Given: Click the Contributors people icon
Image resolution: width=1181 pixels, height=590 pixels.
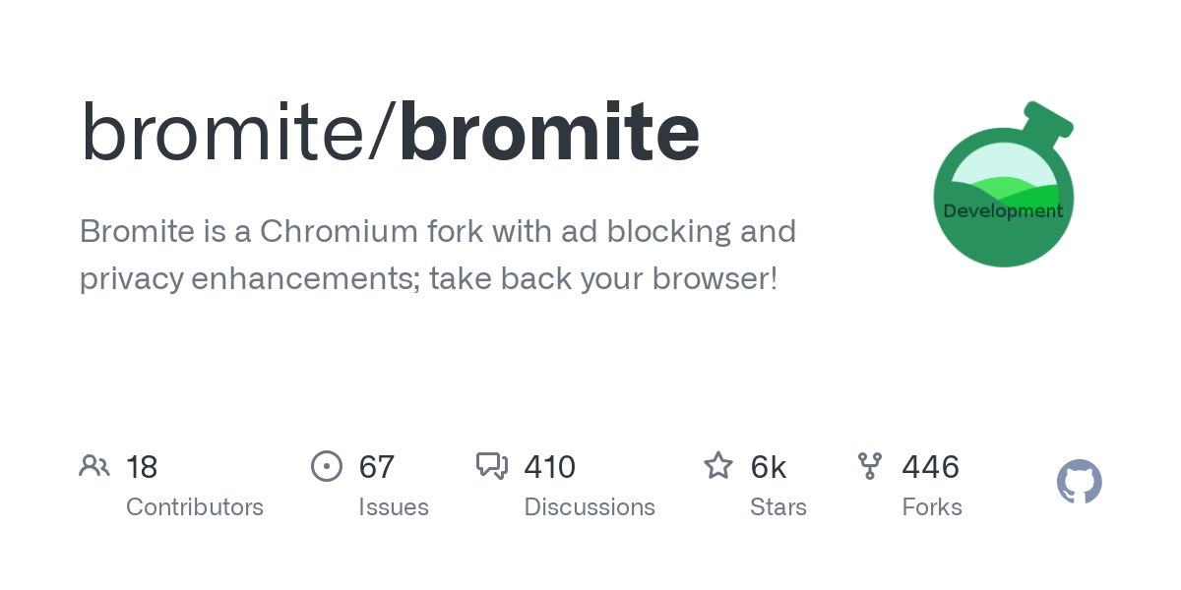Looking at the screenshot, I should [x=94, y=465].
